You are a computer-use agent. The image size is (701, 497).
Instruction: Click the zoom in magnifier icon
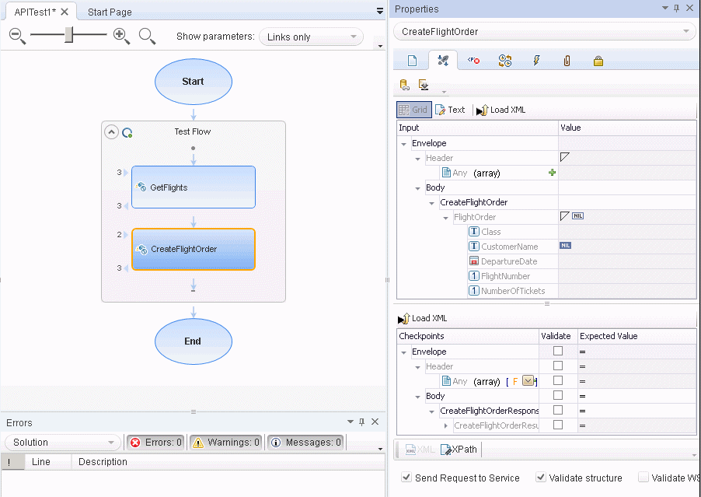tap(121, 36)
